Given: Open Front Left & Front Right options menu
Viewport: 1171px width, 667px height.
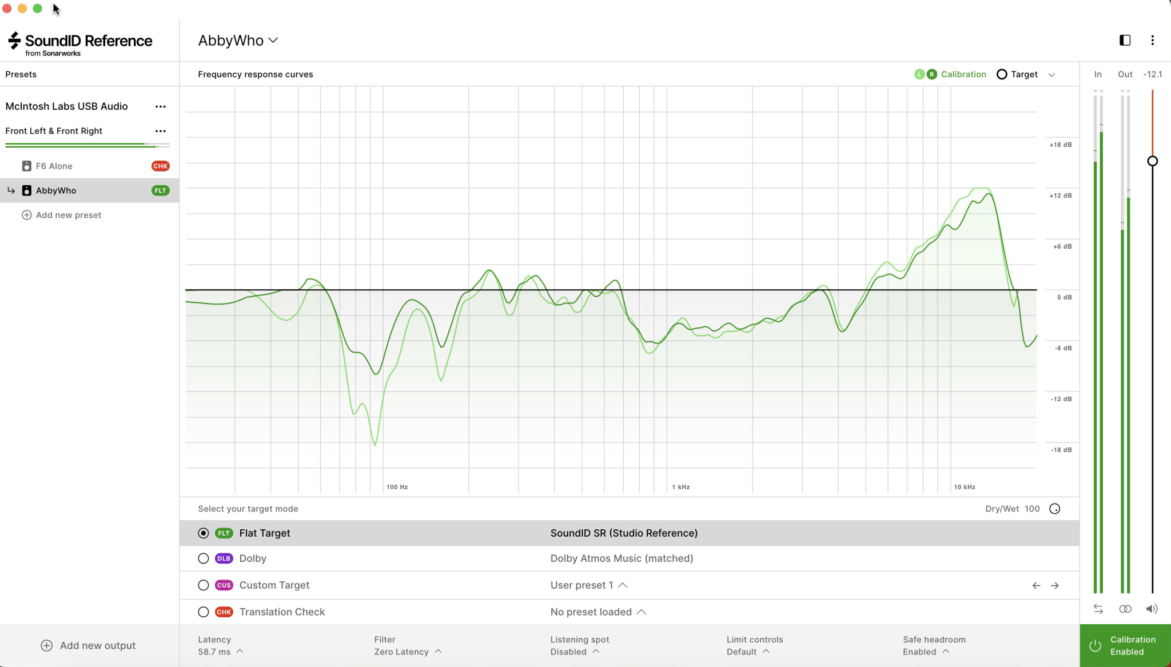Looking at the screenshot, I should point(161,131).
